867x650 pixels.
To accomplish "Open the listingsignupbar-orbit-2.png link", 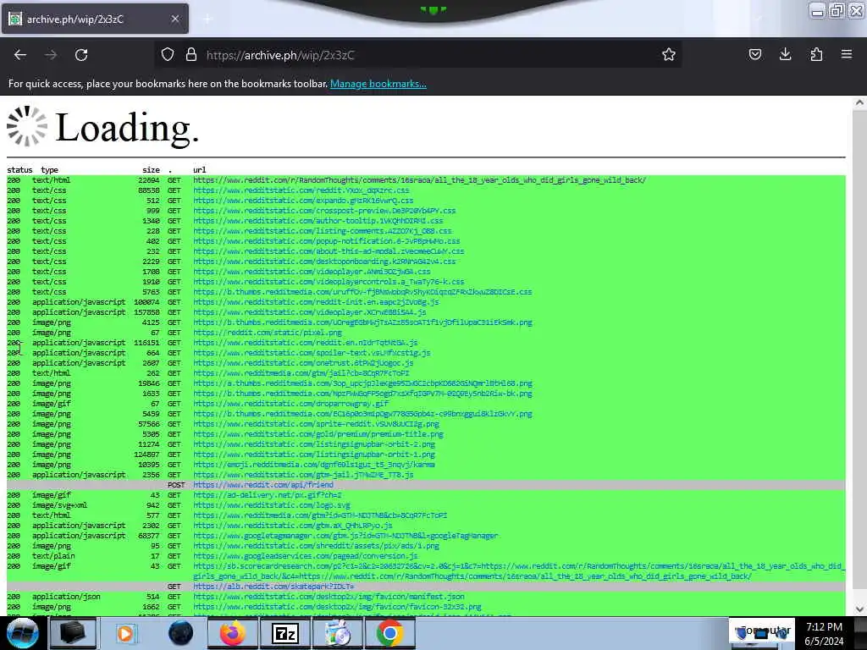I will 313,444.
